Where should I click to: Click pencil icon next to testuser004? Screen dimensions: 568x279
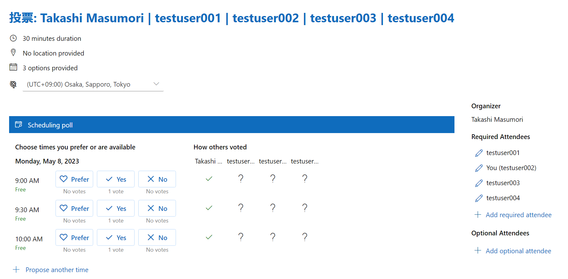pos(479,198)
